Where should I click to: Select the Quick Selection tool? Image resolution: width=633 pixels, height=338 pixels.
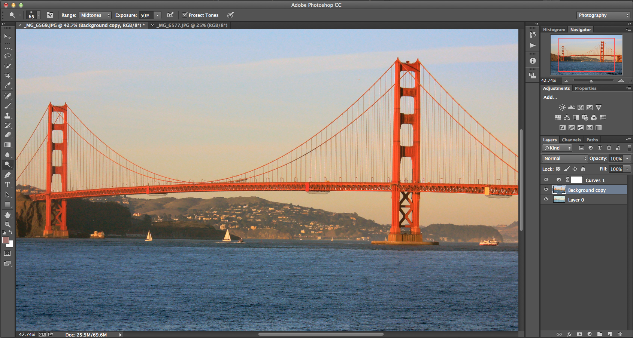pos(7,66)
